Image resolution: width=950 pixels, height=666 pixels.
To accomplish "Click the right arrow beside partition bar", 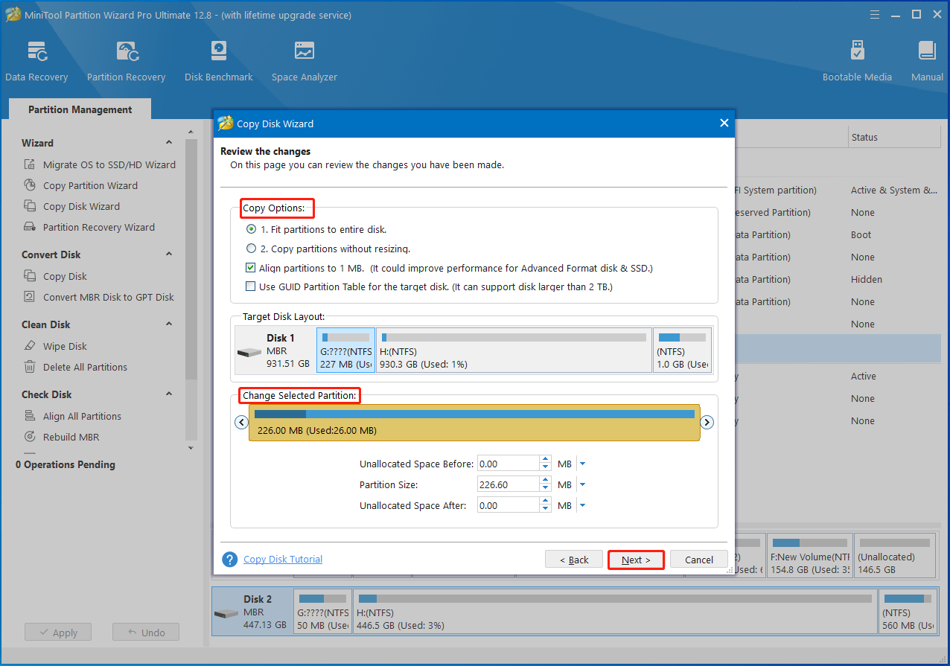I will [x=707, y=423].
